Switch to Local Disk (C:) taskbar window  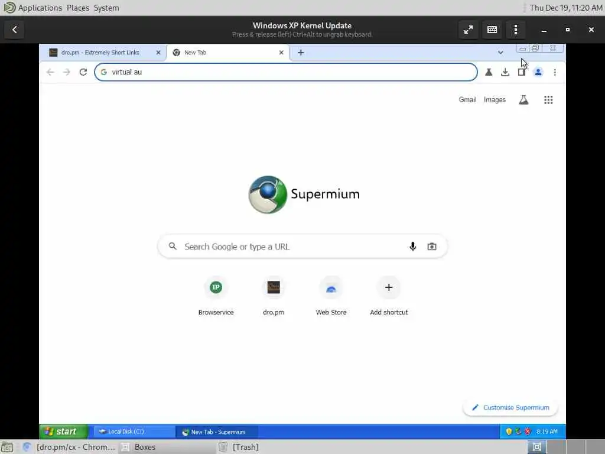134,432
